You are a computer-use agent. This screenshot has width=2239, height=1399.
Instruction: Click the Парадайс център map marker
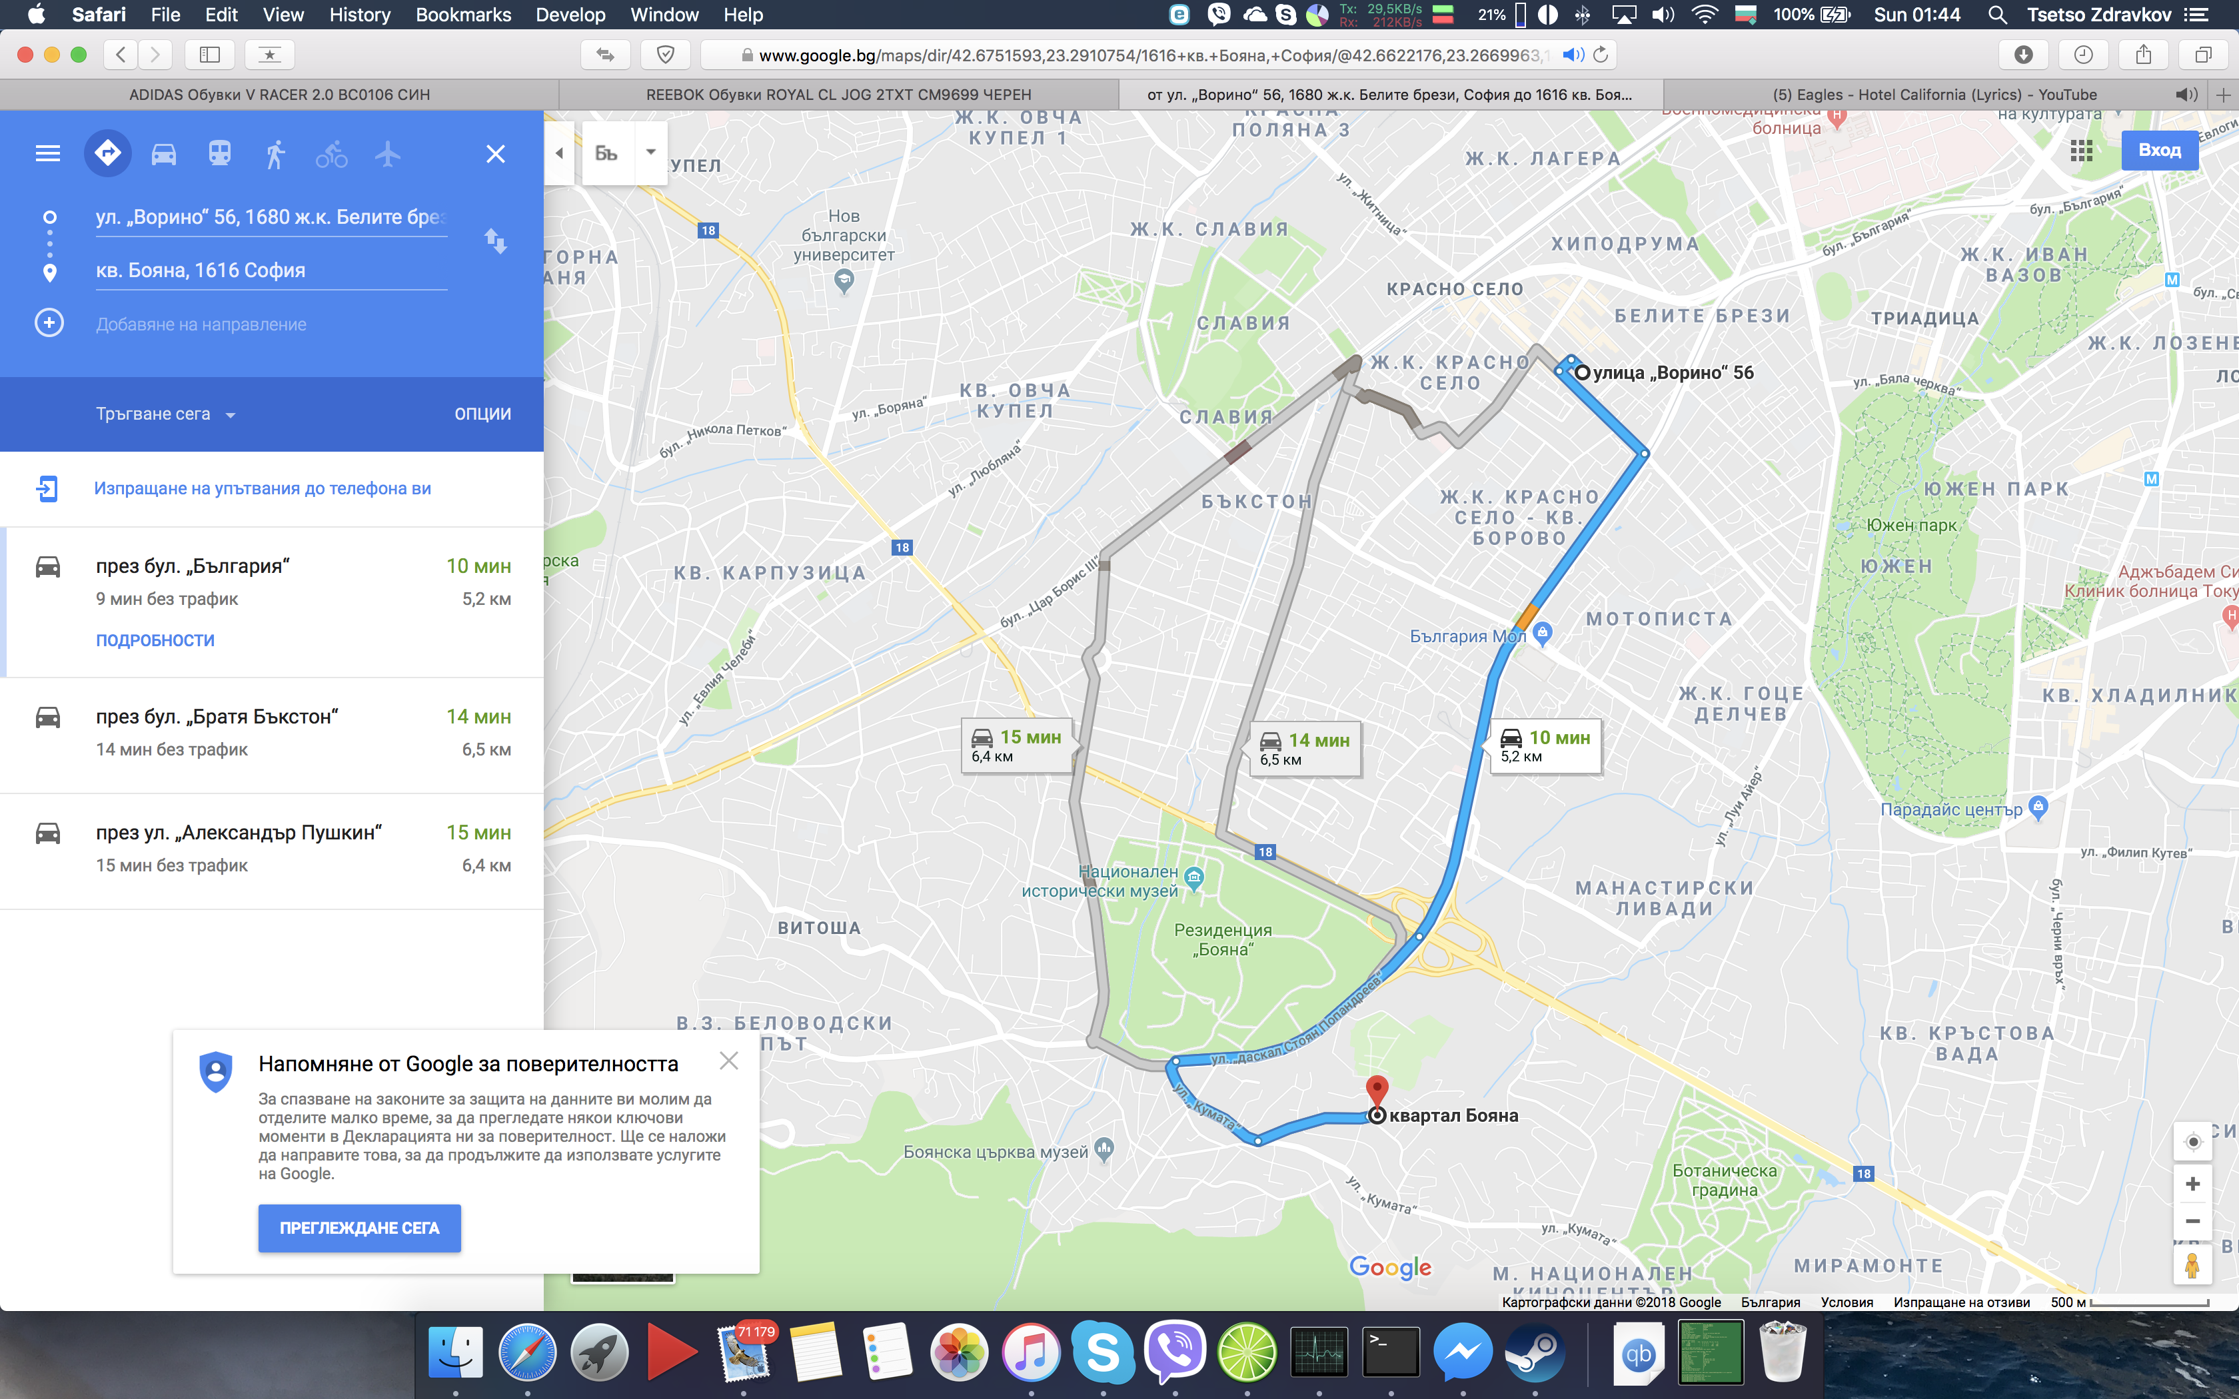2037,807
